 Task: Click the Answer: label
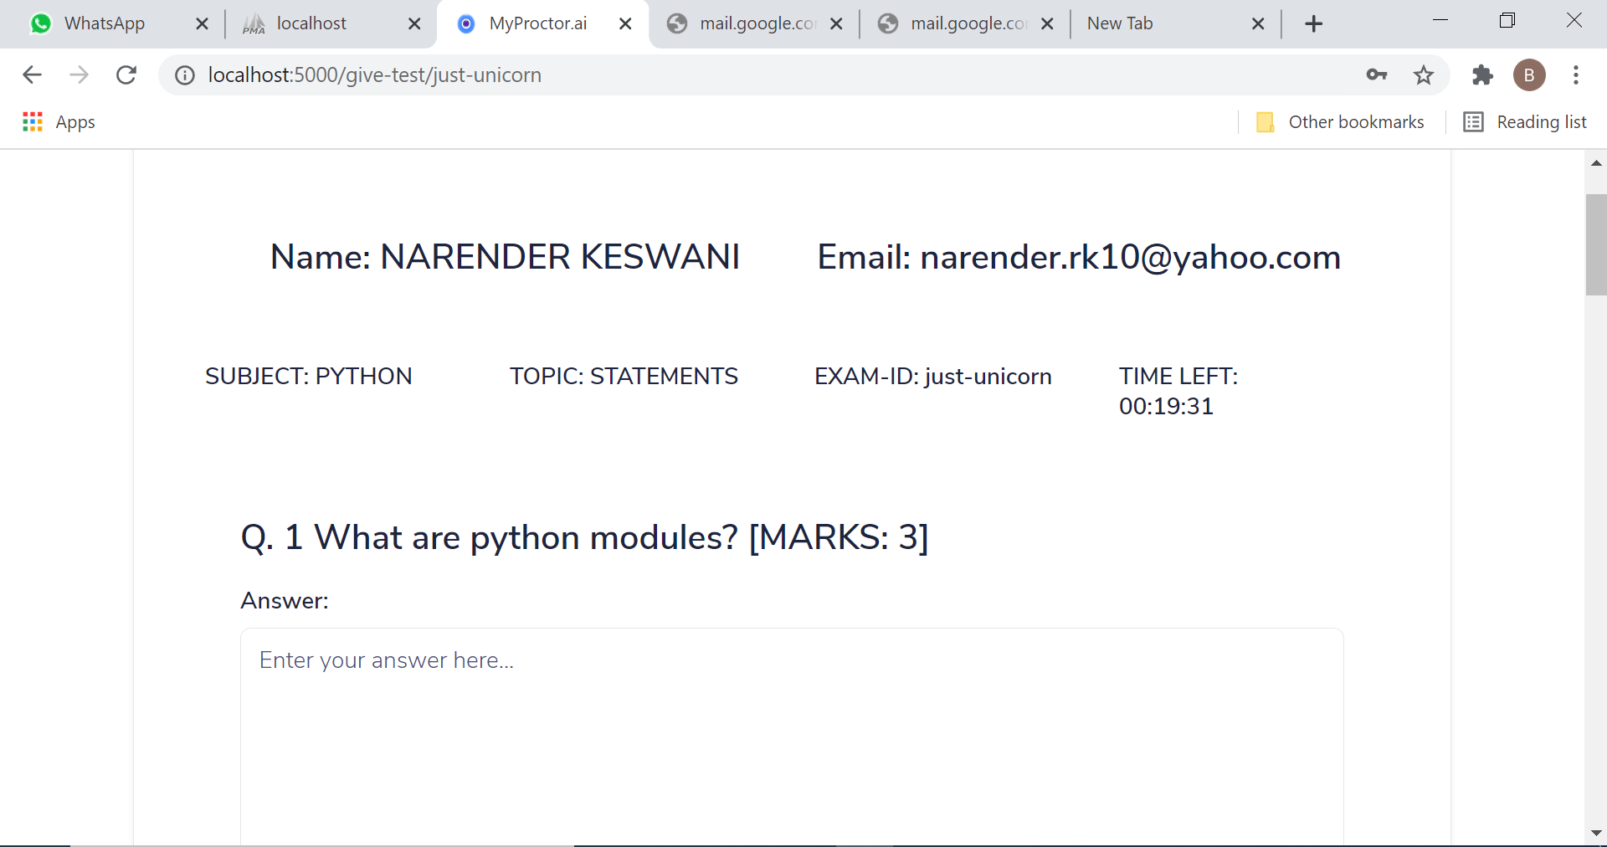coord(285,601)
